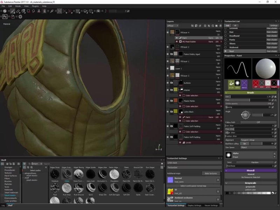Image resolution: width=280 pixels, height=210 pixels.
Task: Select the Eraser tool from the top toolbar
Action: point(17,12)
